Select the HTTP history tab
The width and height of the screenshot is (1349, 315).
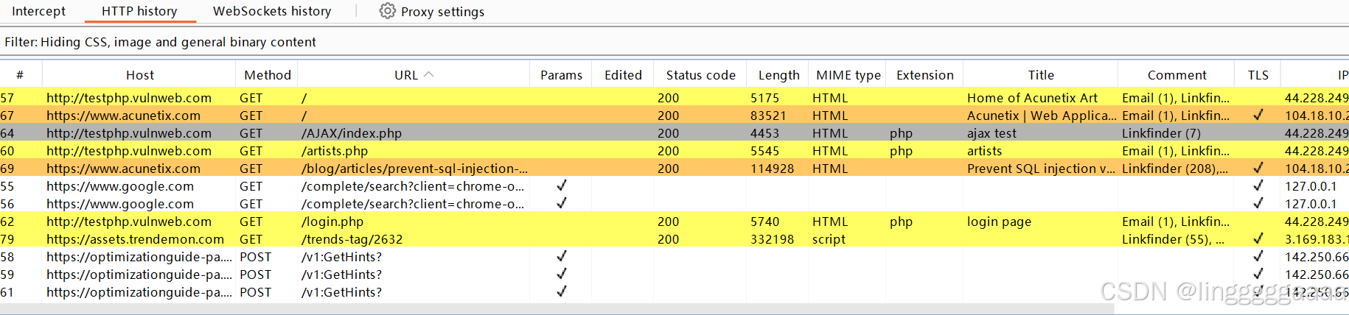click(x=139, y=11)
